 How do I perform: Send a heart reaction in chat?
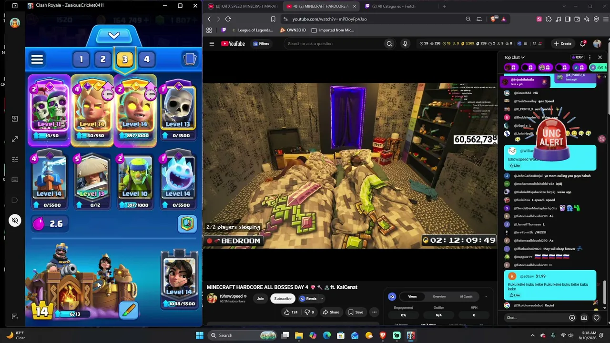pos(596,318)
